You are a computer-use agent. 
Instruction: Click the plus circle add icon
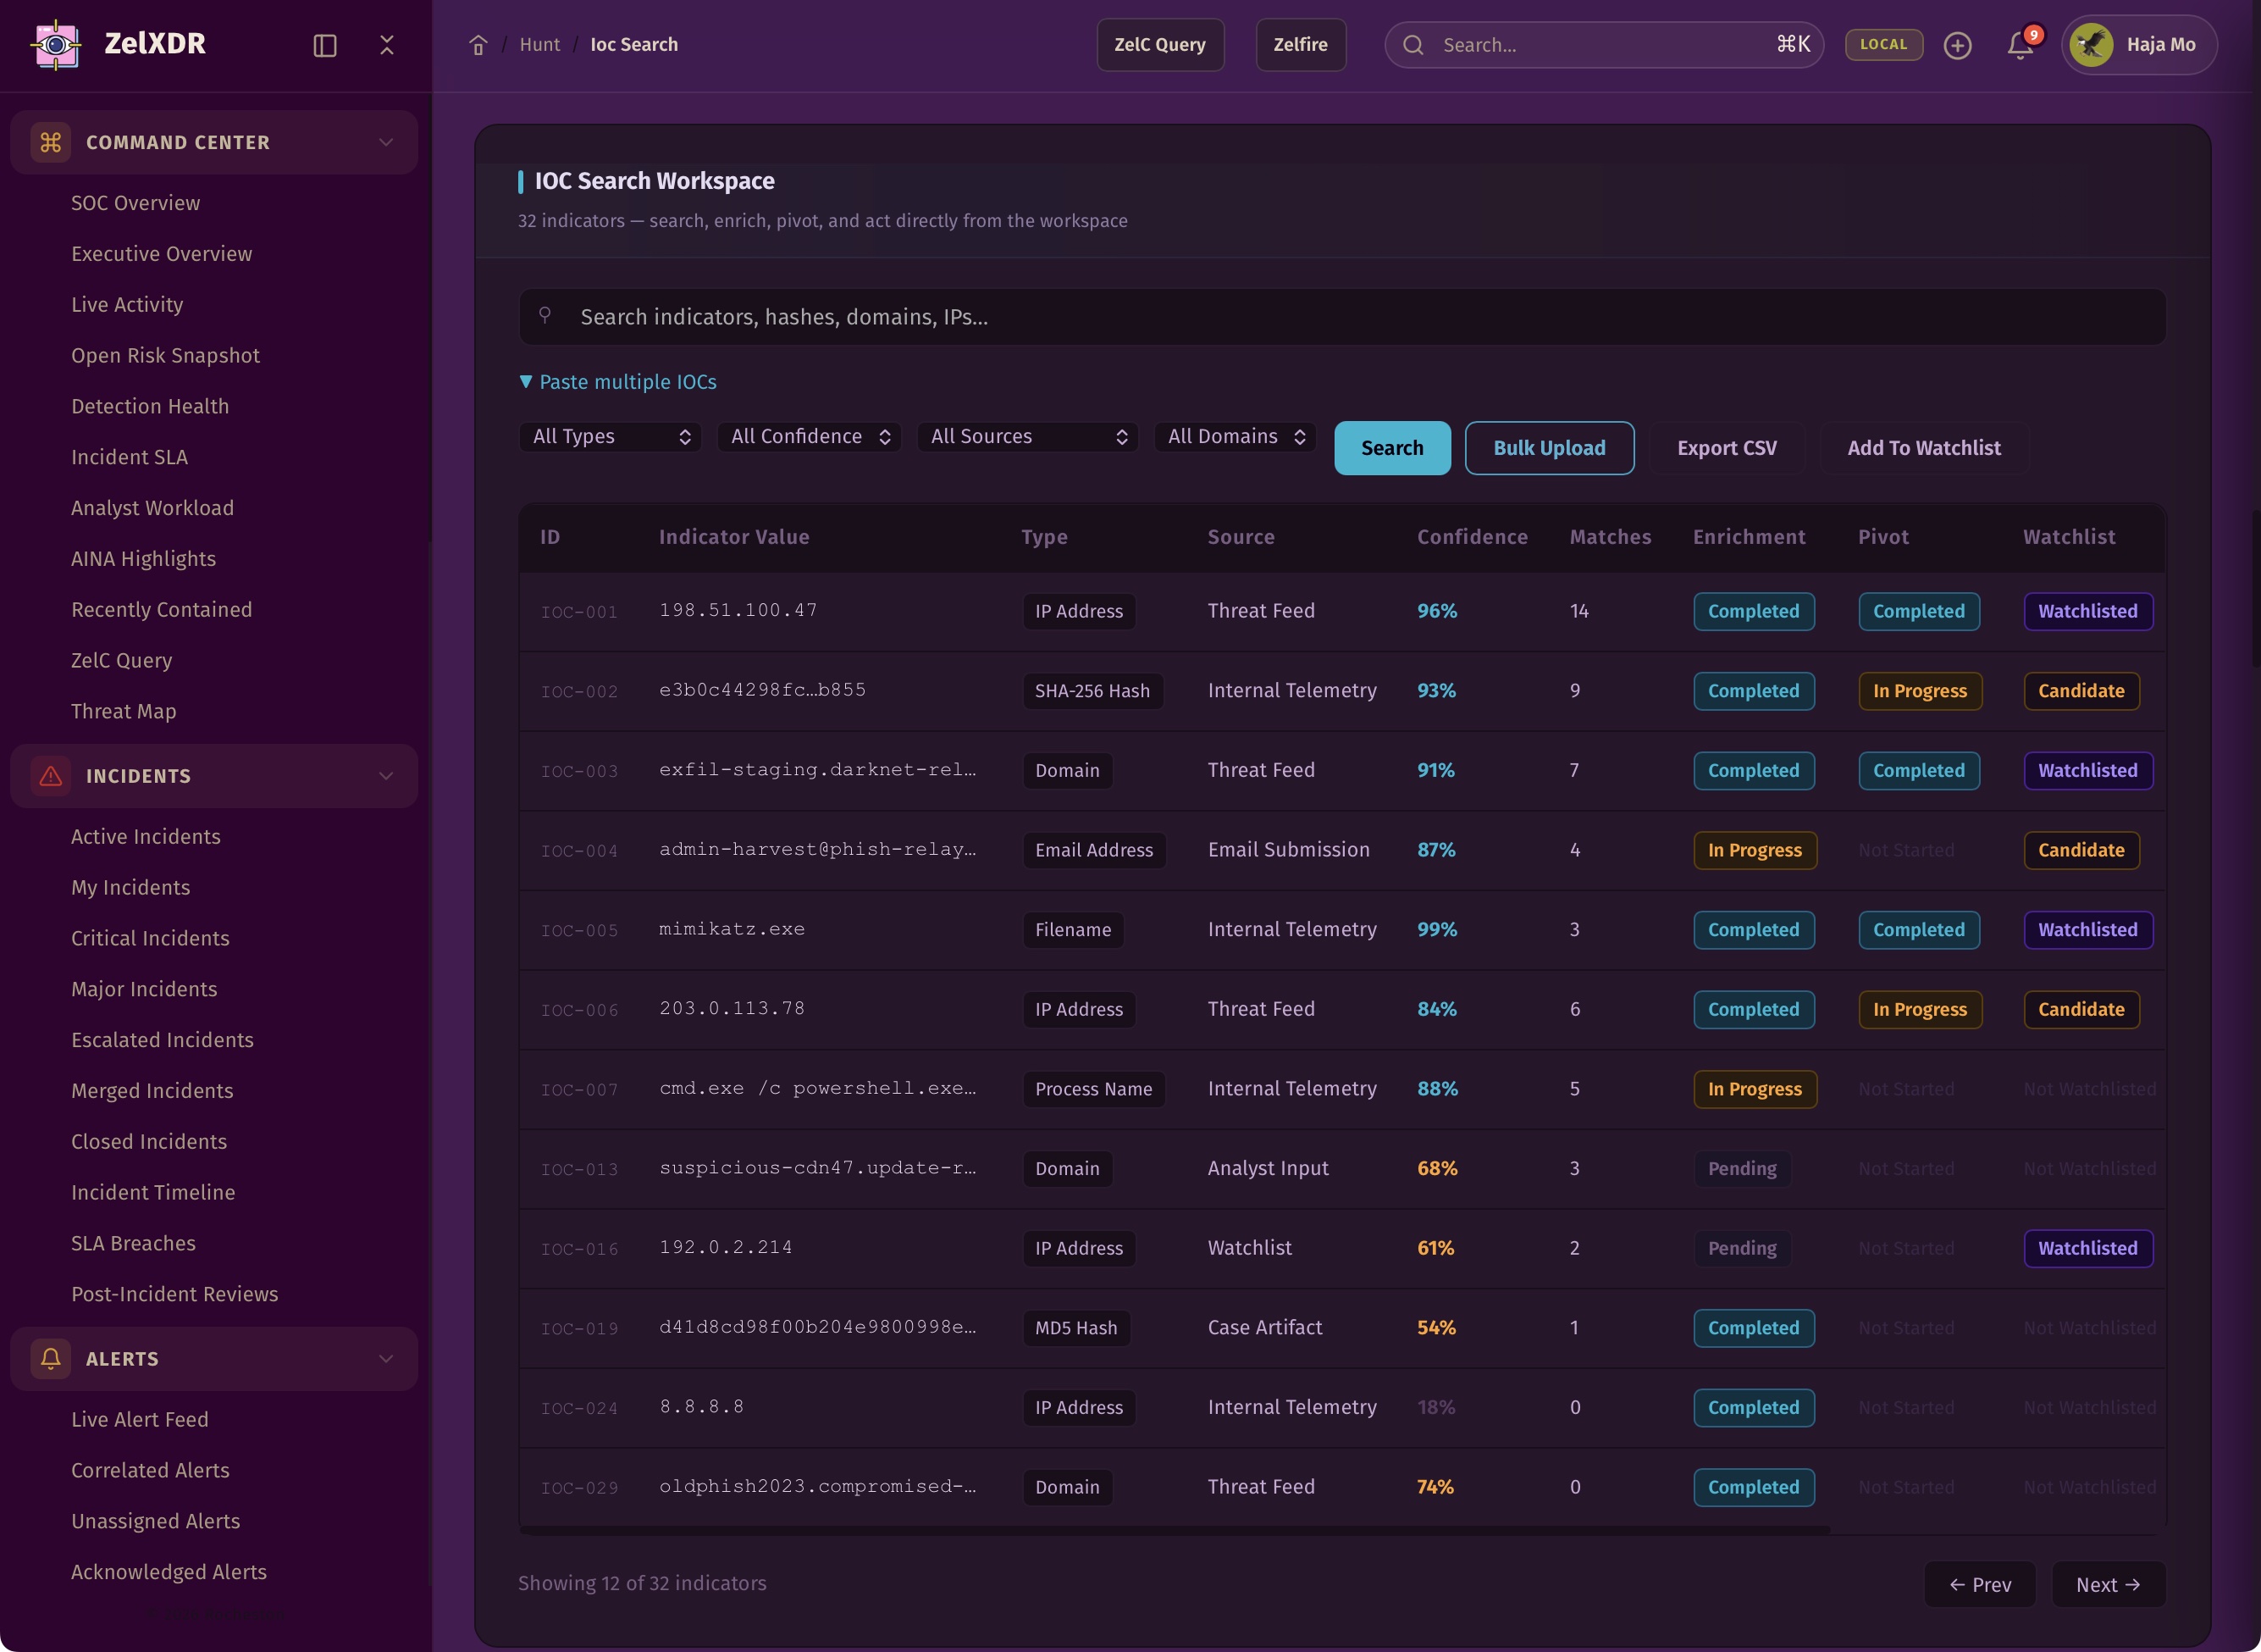1957,46
